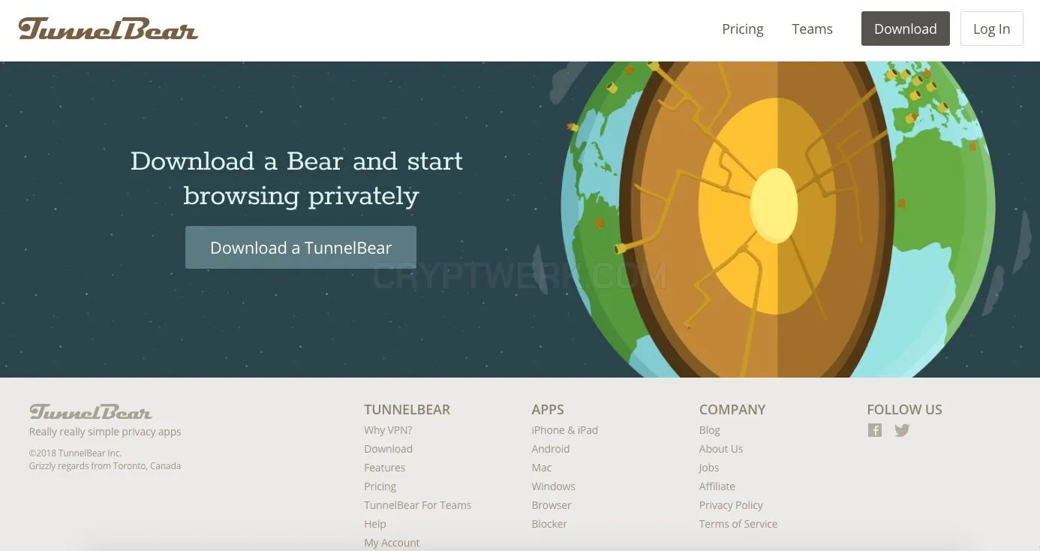Select the Android app link
The width and height of the screenshot is (1040, 551).
(550, 449)
